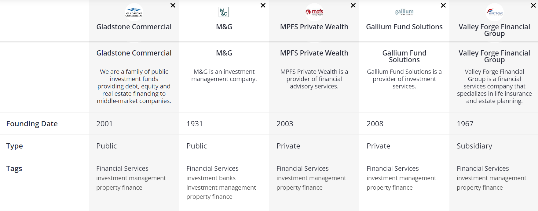Remove Gladstone Commercial from comparison
Image resolution: width=538 pixels, height=211 pixels.
pyautogui.click(x=173, y=5)
